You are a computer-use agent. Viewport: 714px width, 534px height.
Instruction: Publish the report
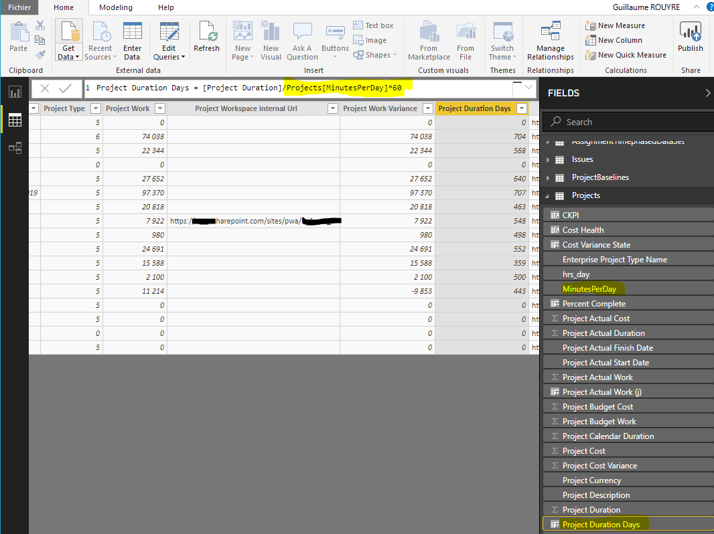pyautogui.click(x=691, y=36)
